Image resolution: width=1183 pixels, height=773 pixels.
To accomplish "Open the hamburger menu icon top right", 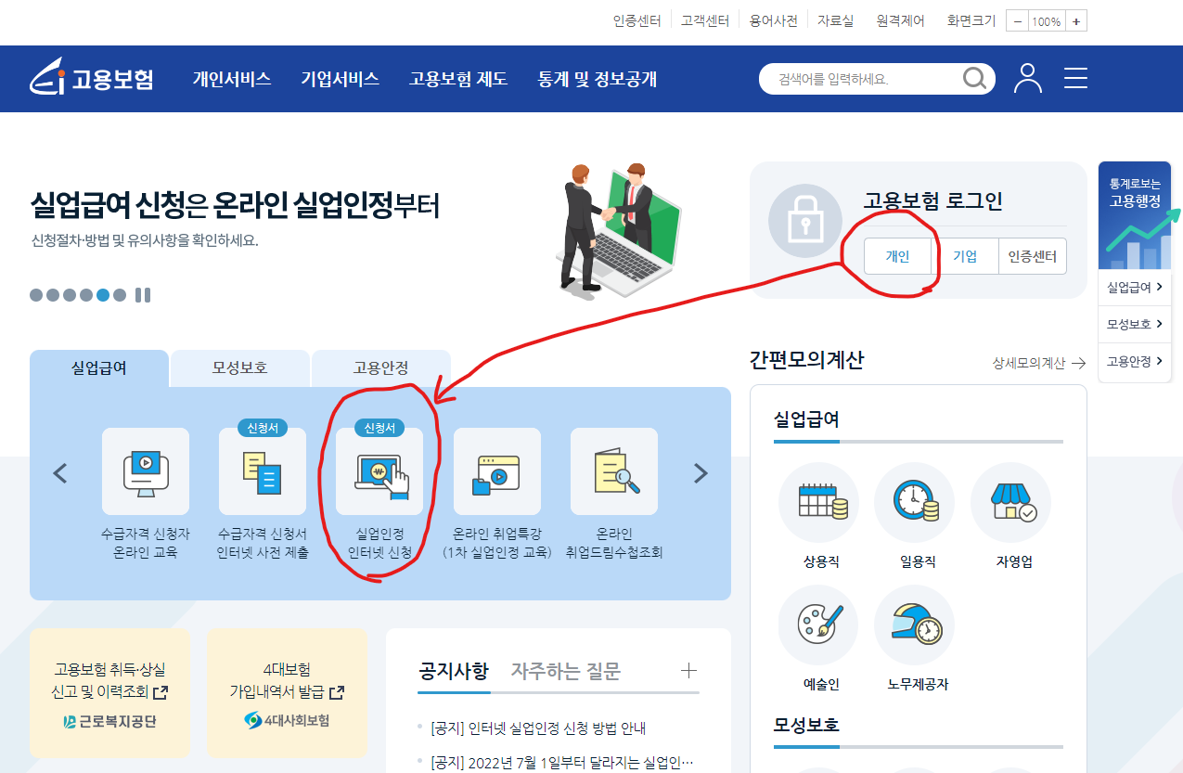I will 1075,79.
